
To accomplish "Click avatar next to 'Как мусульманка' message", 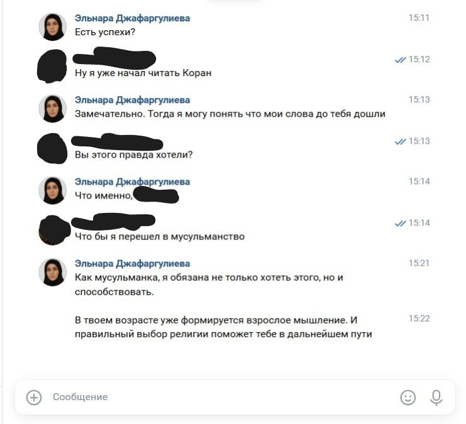I will pyautogui.click(x=53, y=272).
